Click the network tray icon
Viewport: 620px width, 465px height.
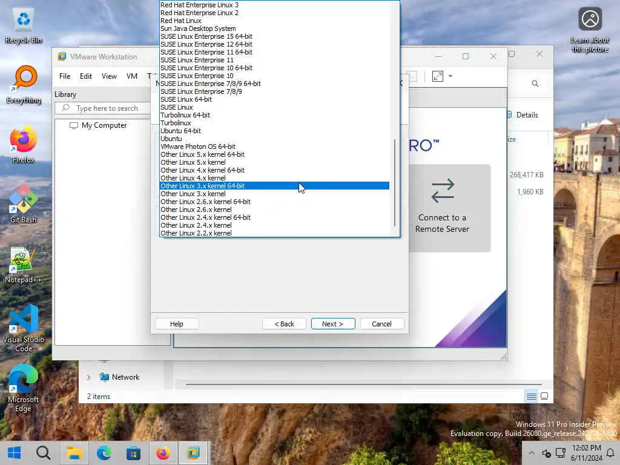(x=561, y=453)
